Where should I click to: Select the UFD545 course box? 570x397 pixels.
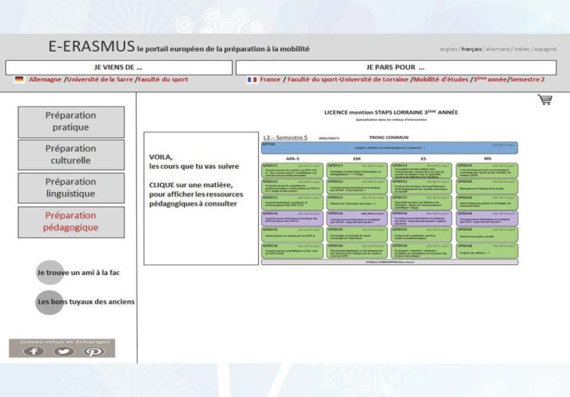(x=487, y=235)
